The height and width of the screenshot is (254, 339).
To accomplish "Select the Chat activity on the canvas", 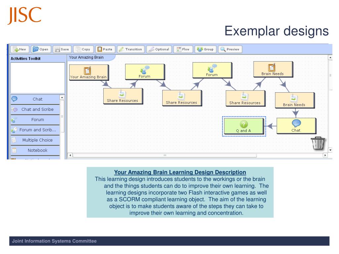I will click(x=296, y=126).
